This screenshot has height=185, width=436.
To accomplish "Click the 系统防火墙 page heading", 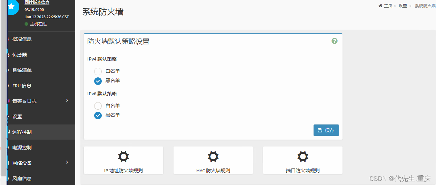I will tap(103, 12).
